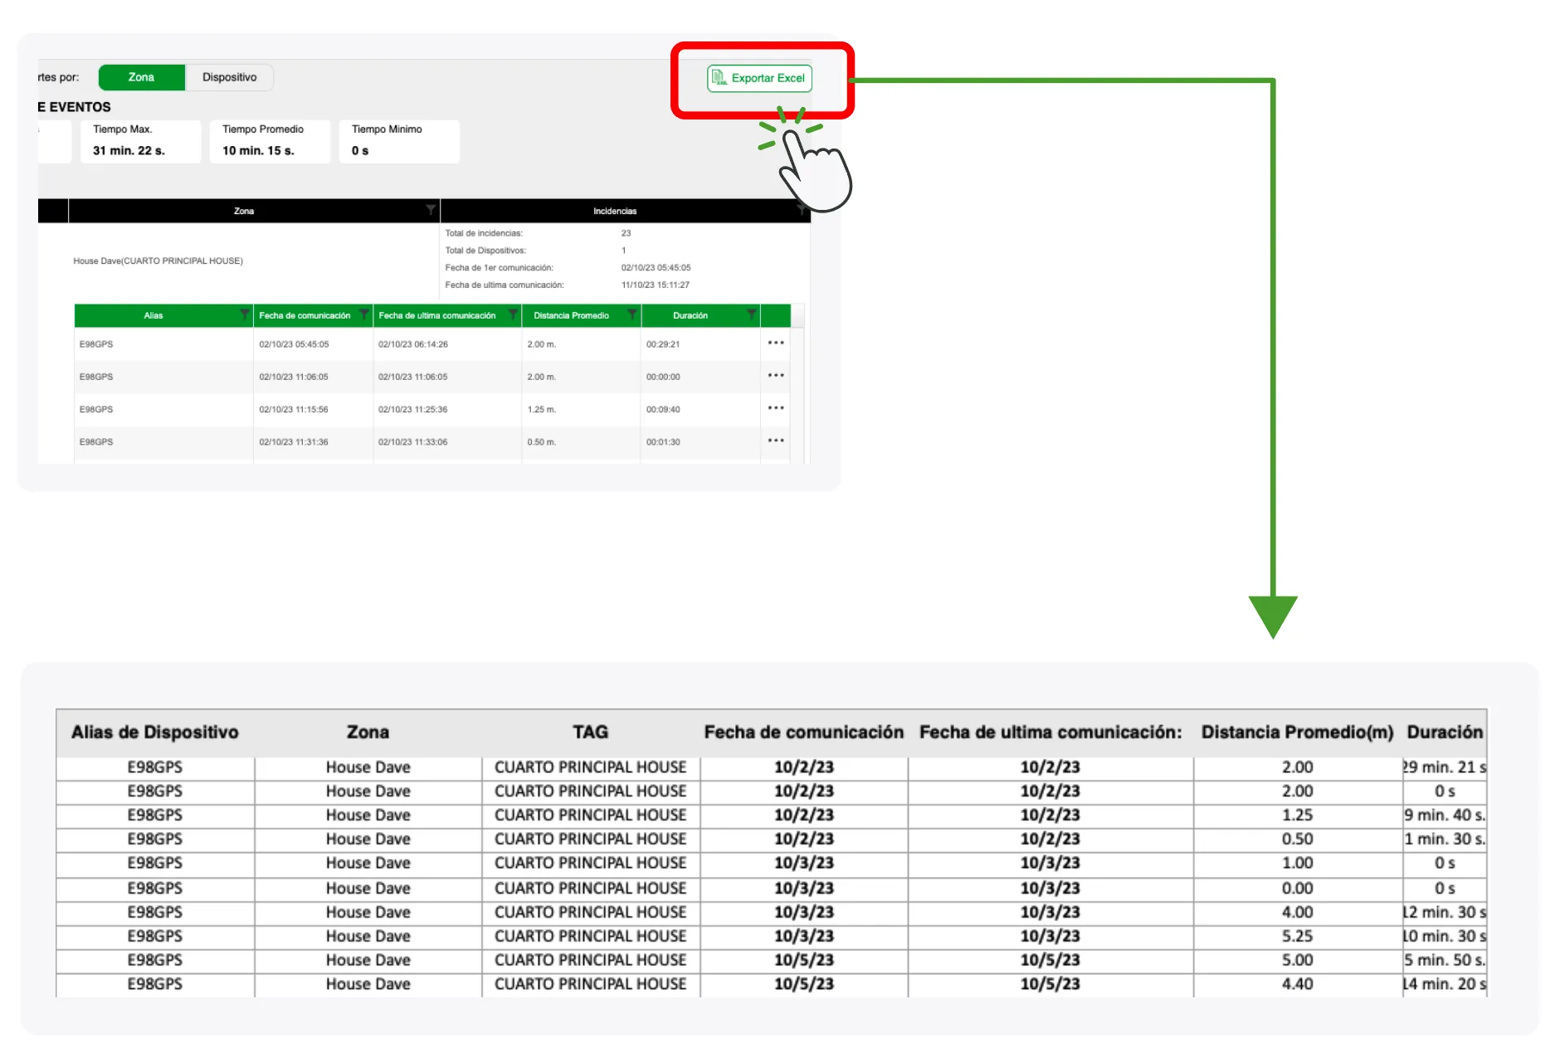Switch to the Dispositivo report tab
1555x1062 pixels.
click(230, 77)
